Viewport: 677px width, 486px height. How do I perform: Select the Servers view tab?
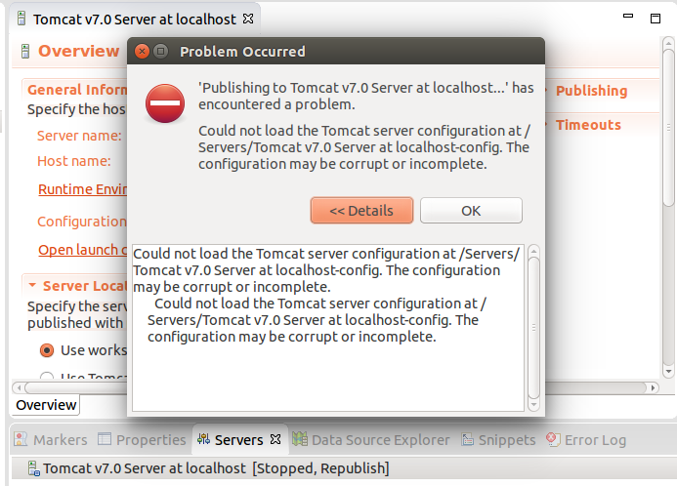tap(238, 440)
